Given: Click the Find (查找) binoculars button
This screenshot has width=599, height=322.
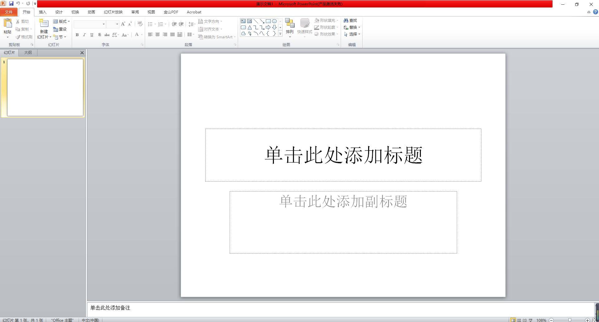Looking at the screenshot, I should point(350,21).
